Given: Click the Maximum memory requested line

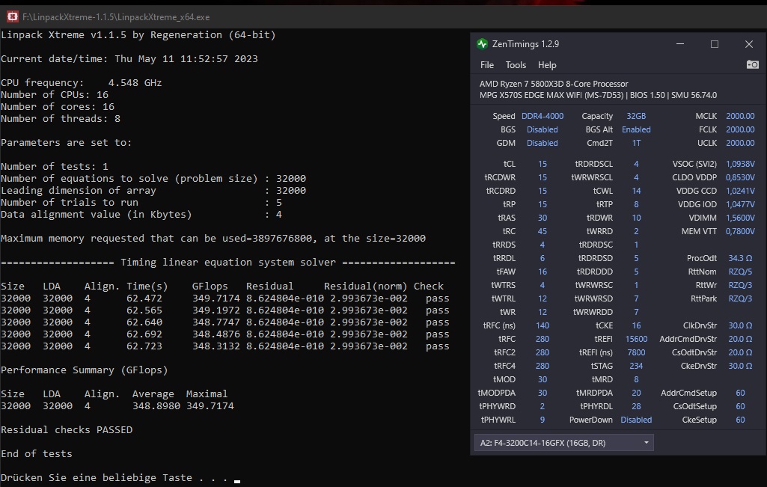Looking at the screenshot, I should [x=213, y=238].
